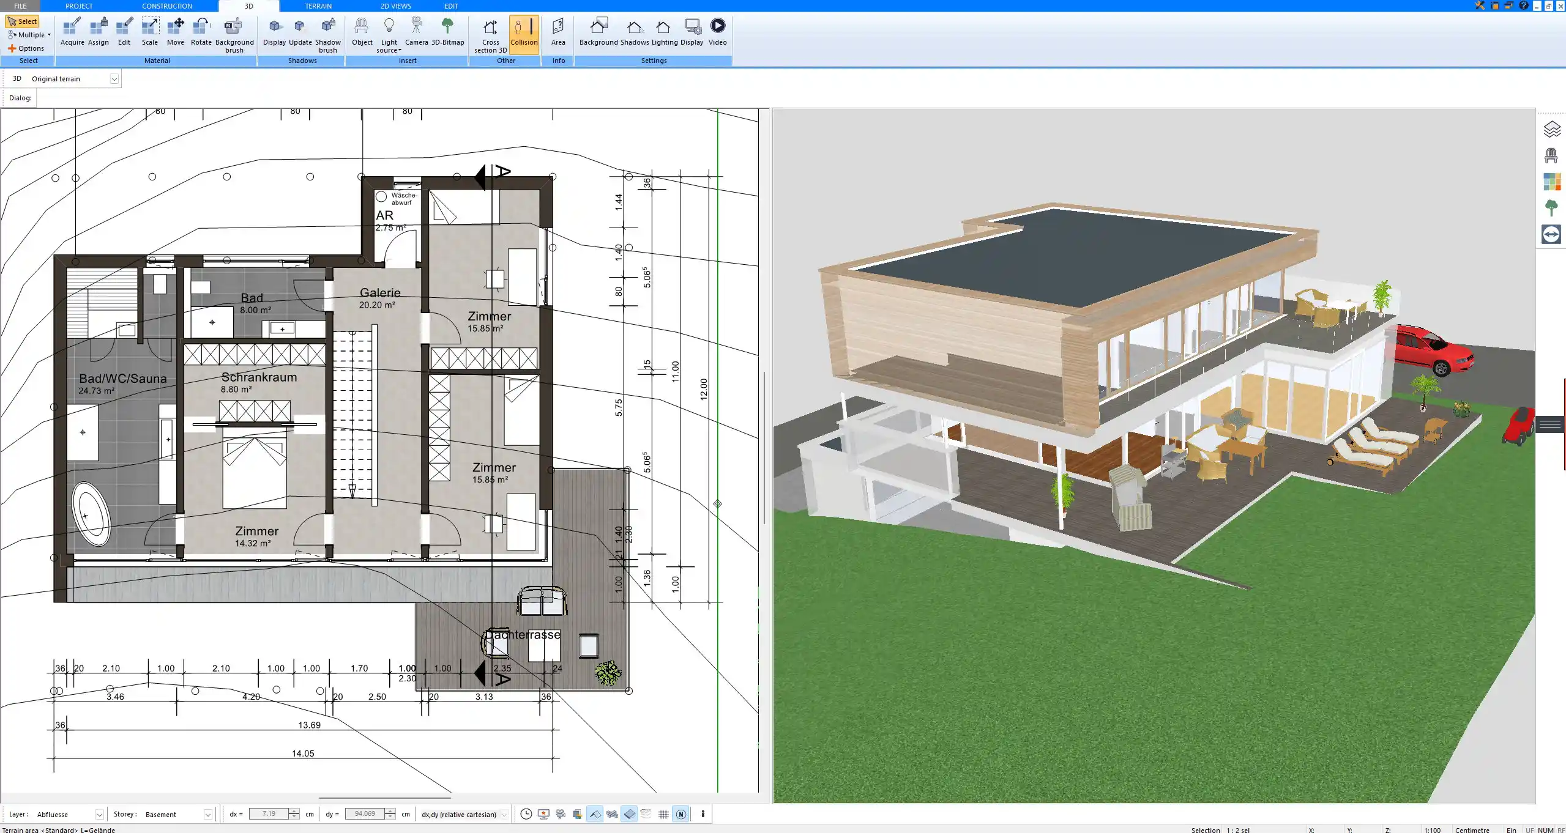This screenshot has width=1566, height=833.
Task: Open Display settings
Action: coord(692,32)
